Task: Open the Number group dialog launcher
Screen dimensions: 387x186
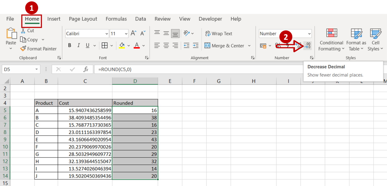Action: point(312,58)
